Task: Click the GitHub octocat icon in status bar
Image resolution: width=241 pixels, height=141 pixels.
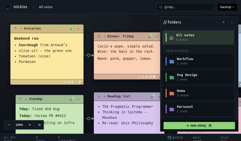Action: (170, 137)
